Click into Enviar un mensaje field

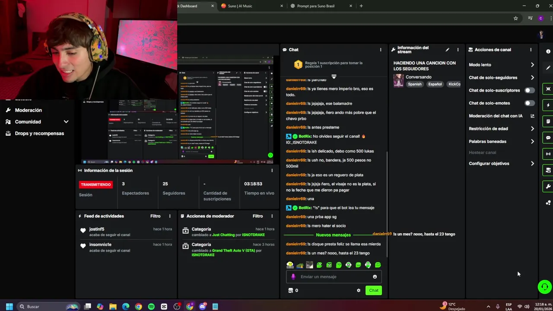(334, 276)
